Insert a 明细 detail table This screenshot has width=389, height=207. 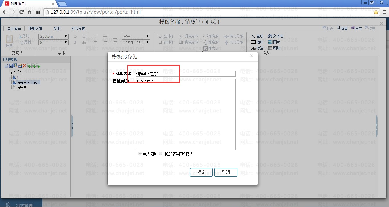point(274,48)
